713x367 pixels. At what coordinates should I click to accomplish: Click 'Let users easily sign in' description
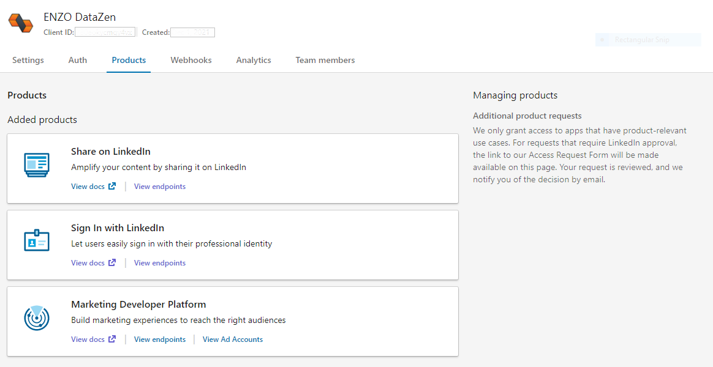point(172,243)
